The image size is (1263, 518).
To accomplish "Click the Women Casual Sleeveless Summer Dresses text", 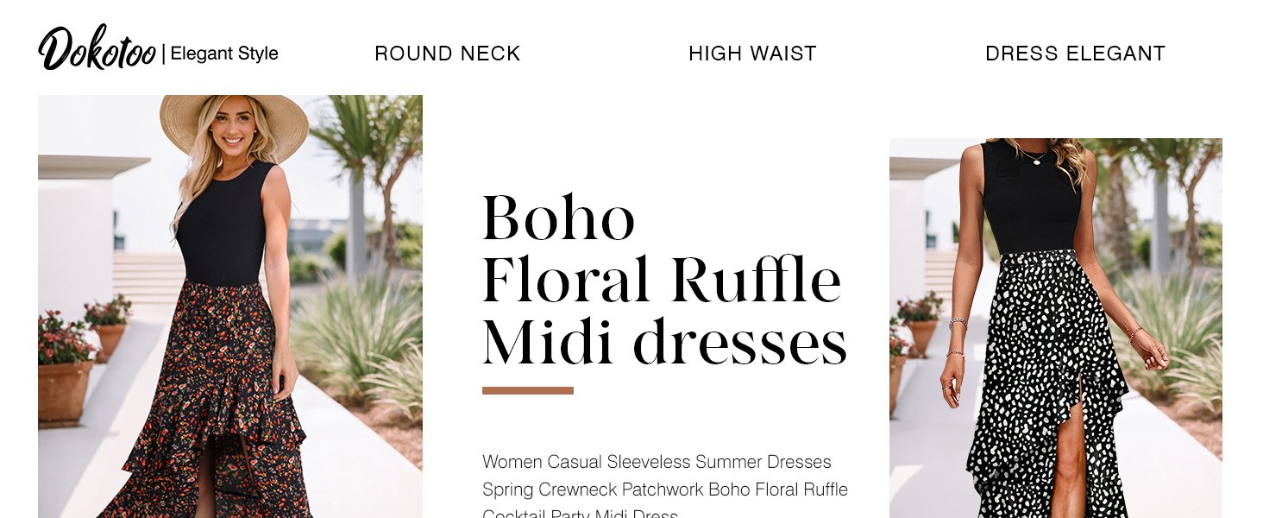I will [657, 462].
